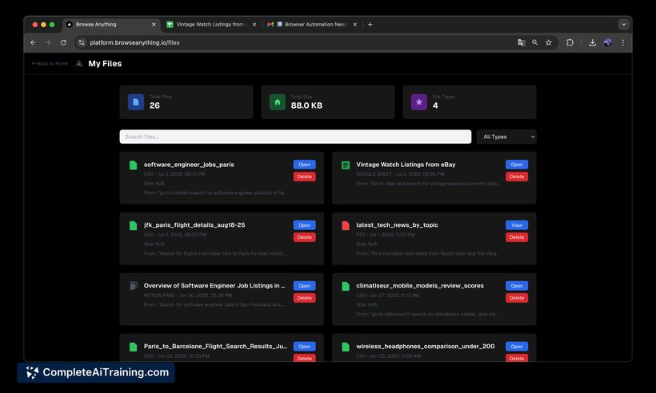Click the blue Total Files document icon
This screenshot has height=393, width=656.
(x=135, y=102)
